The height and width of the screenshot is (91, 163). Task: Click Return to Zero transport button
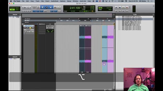116,11
